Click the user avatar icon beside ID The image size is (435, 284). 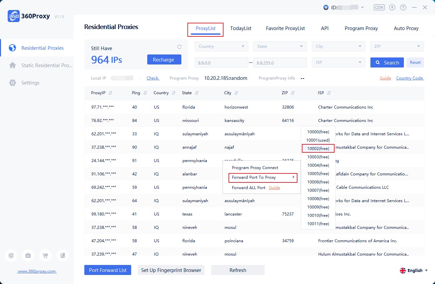pos(326,7)
